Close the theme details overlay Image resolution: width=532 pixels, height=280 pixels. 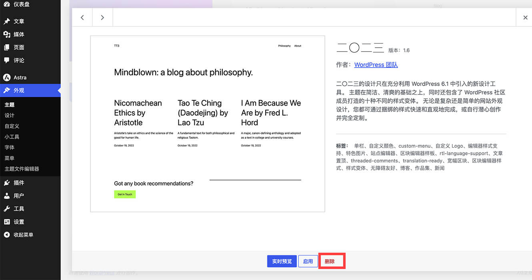point(525,18)
